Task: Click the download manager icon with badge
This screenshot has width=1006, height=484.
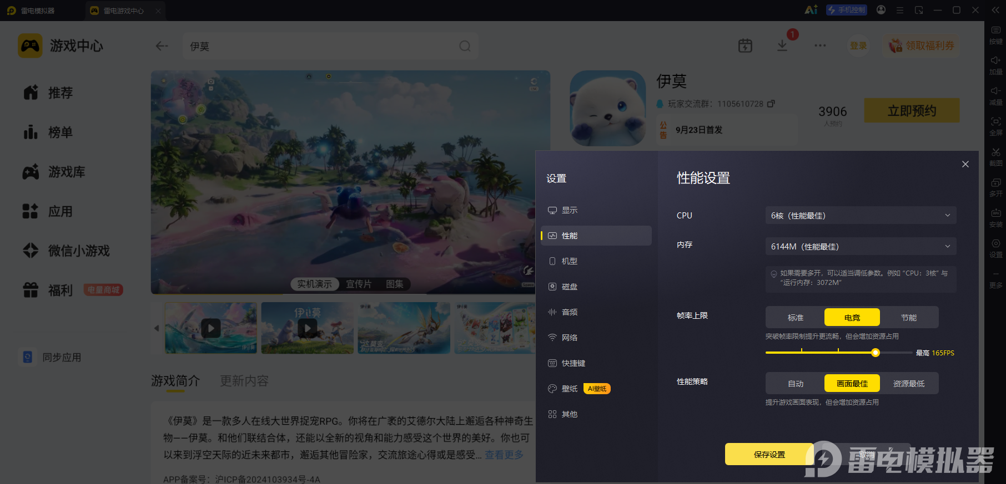Action: click(782, 45)
